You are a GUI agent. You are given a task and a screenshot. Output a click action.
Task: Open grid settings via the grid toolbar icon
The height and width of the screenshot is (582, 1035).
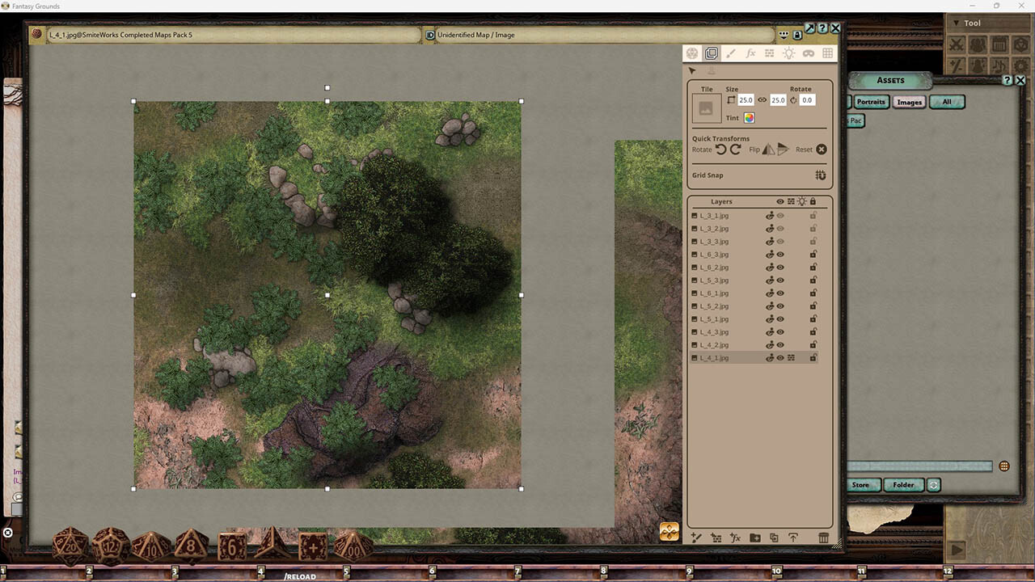point(828,53)
